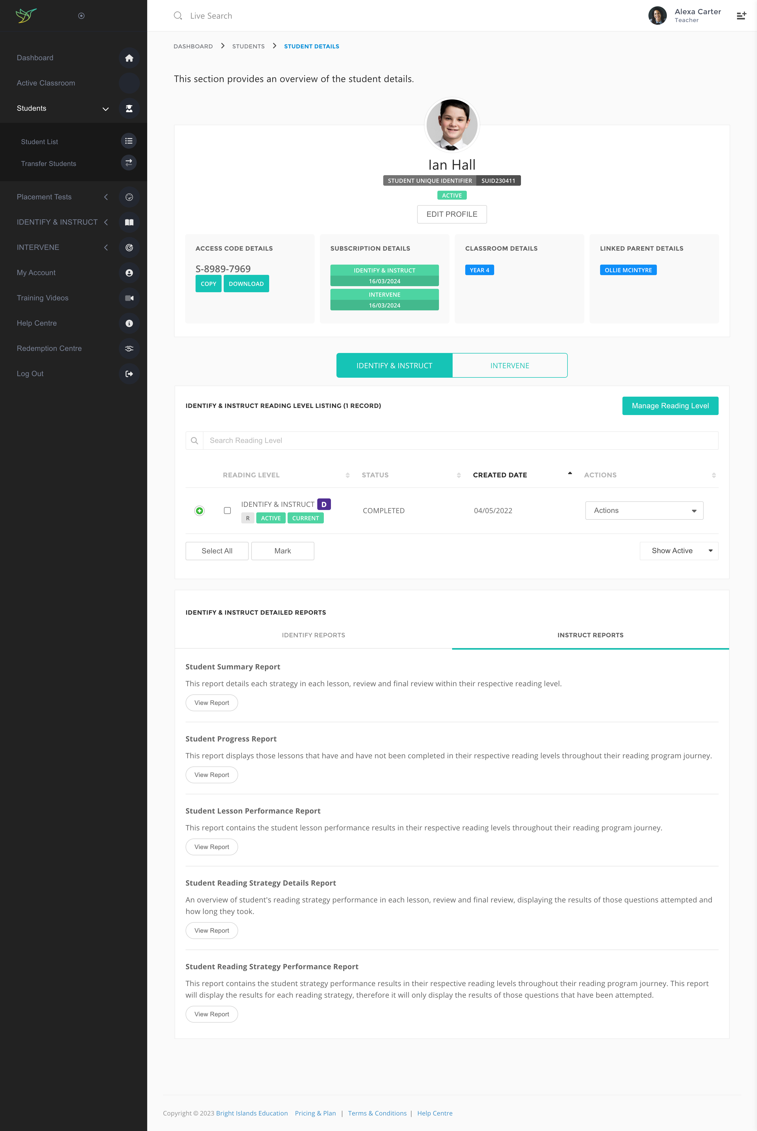Switch to the Intervene tab
The height and width of the screenshot is (1131, 757).
tap(509, 366)
